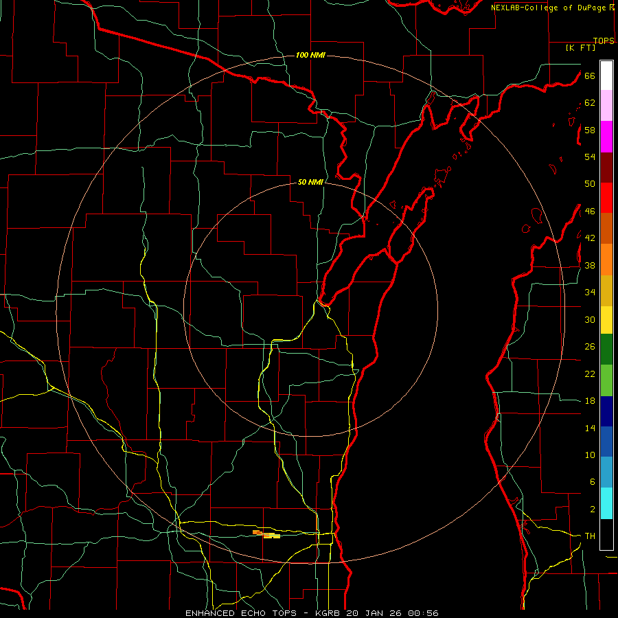Image resolution: width=618 pixels, height=618 pixels.
Task: Click the "34" legend value
Action: (x=590, y=293)
